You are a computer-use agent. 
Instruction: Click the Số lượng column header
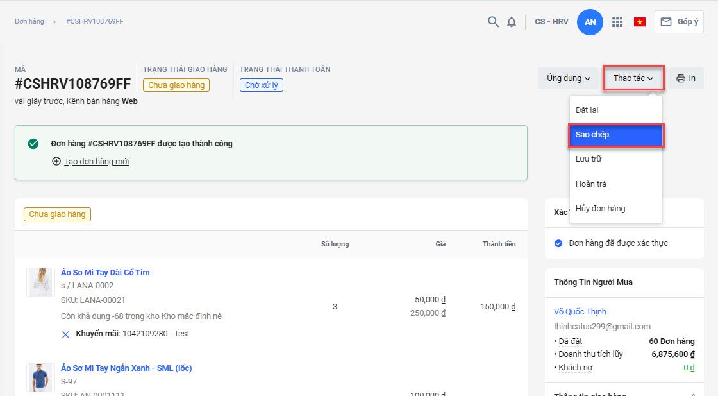coord(335,244)
